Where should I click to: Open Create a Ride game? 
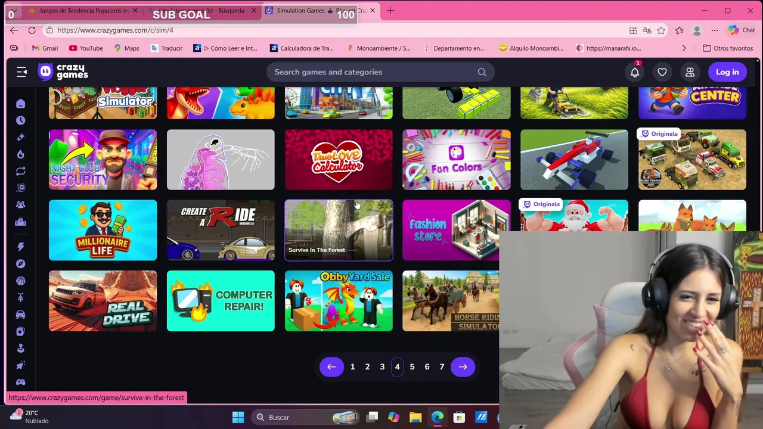point(221,230)
